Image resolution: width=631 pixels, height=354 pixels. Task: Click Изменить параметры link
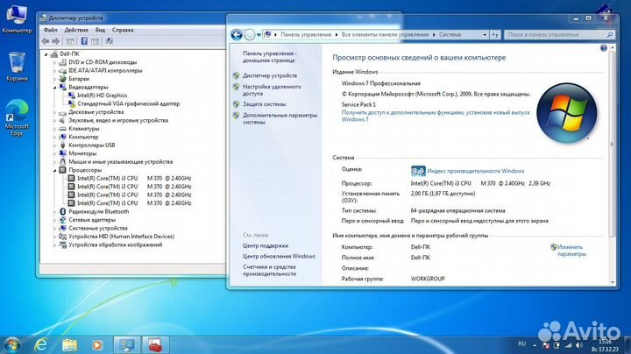pos(571,251)
